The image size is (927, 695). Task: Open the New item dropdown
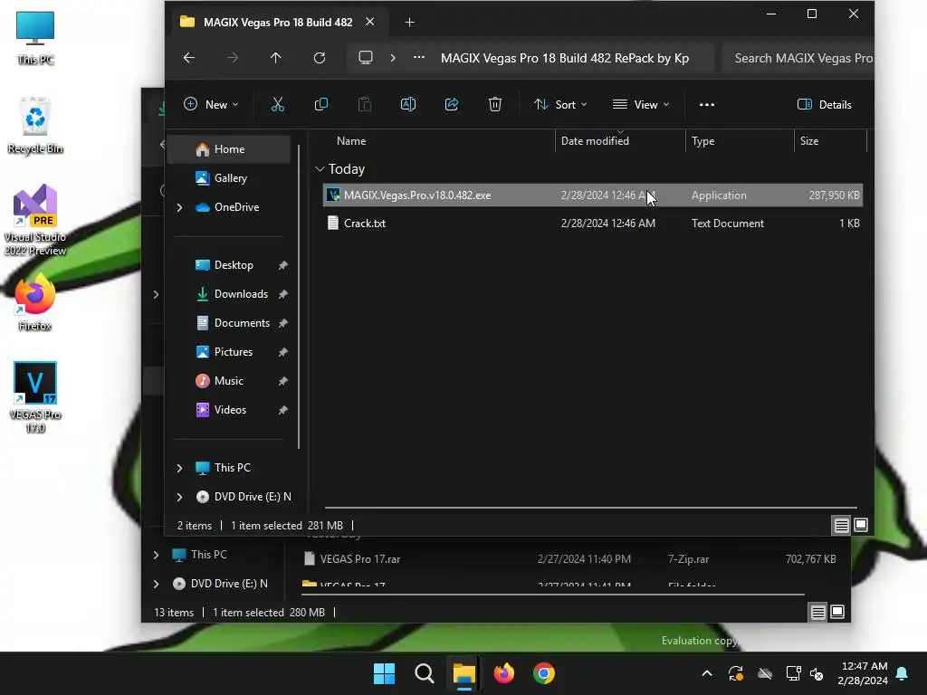point(211,105)
